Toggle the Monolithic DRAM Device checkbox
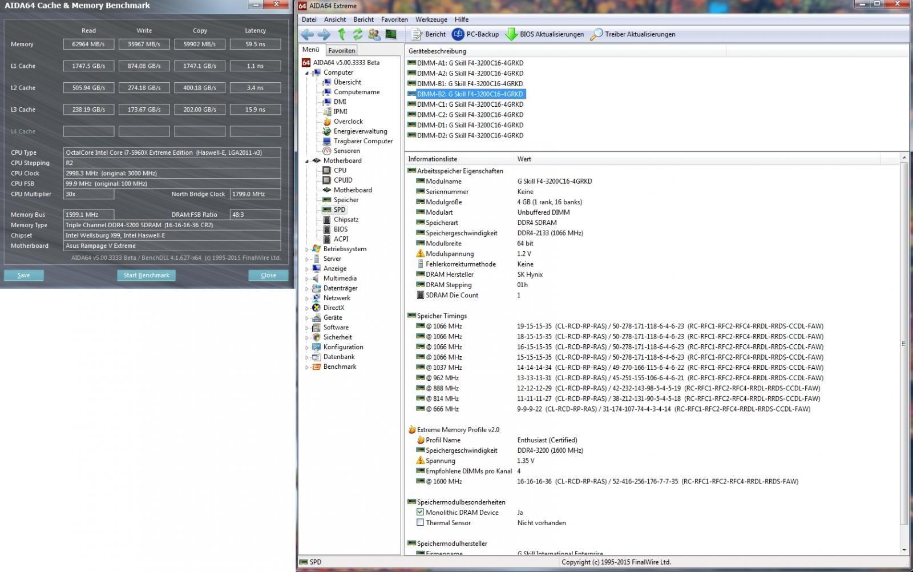The image size is (913, 572). point(421,513)
